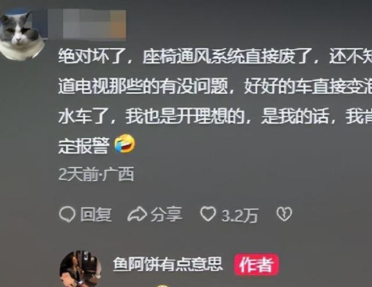Image resolution: width=372 pixels, height=287 pixels.
Task: Tap the 2天前 timestamp
Action: (78, 174)
